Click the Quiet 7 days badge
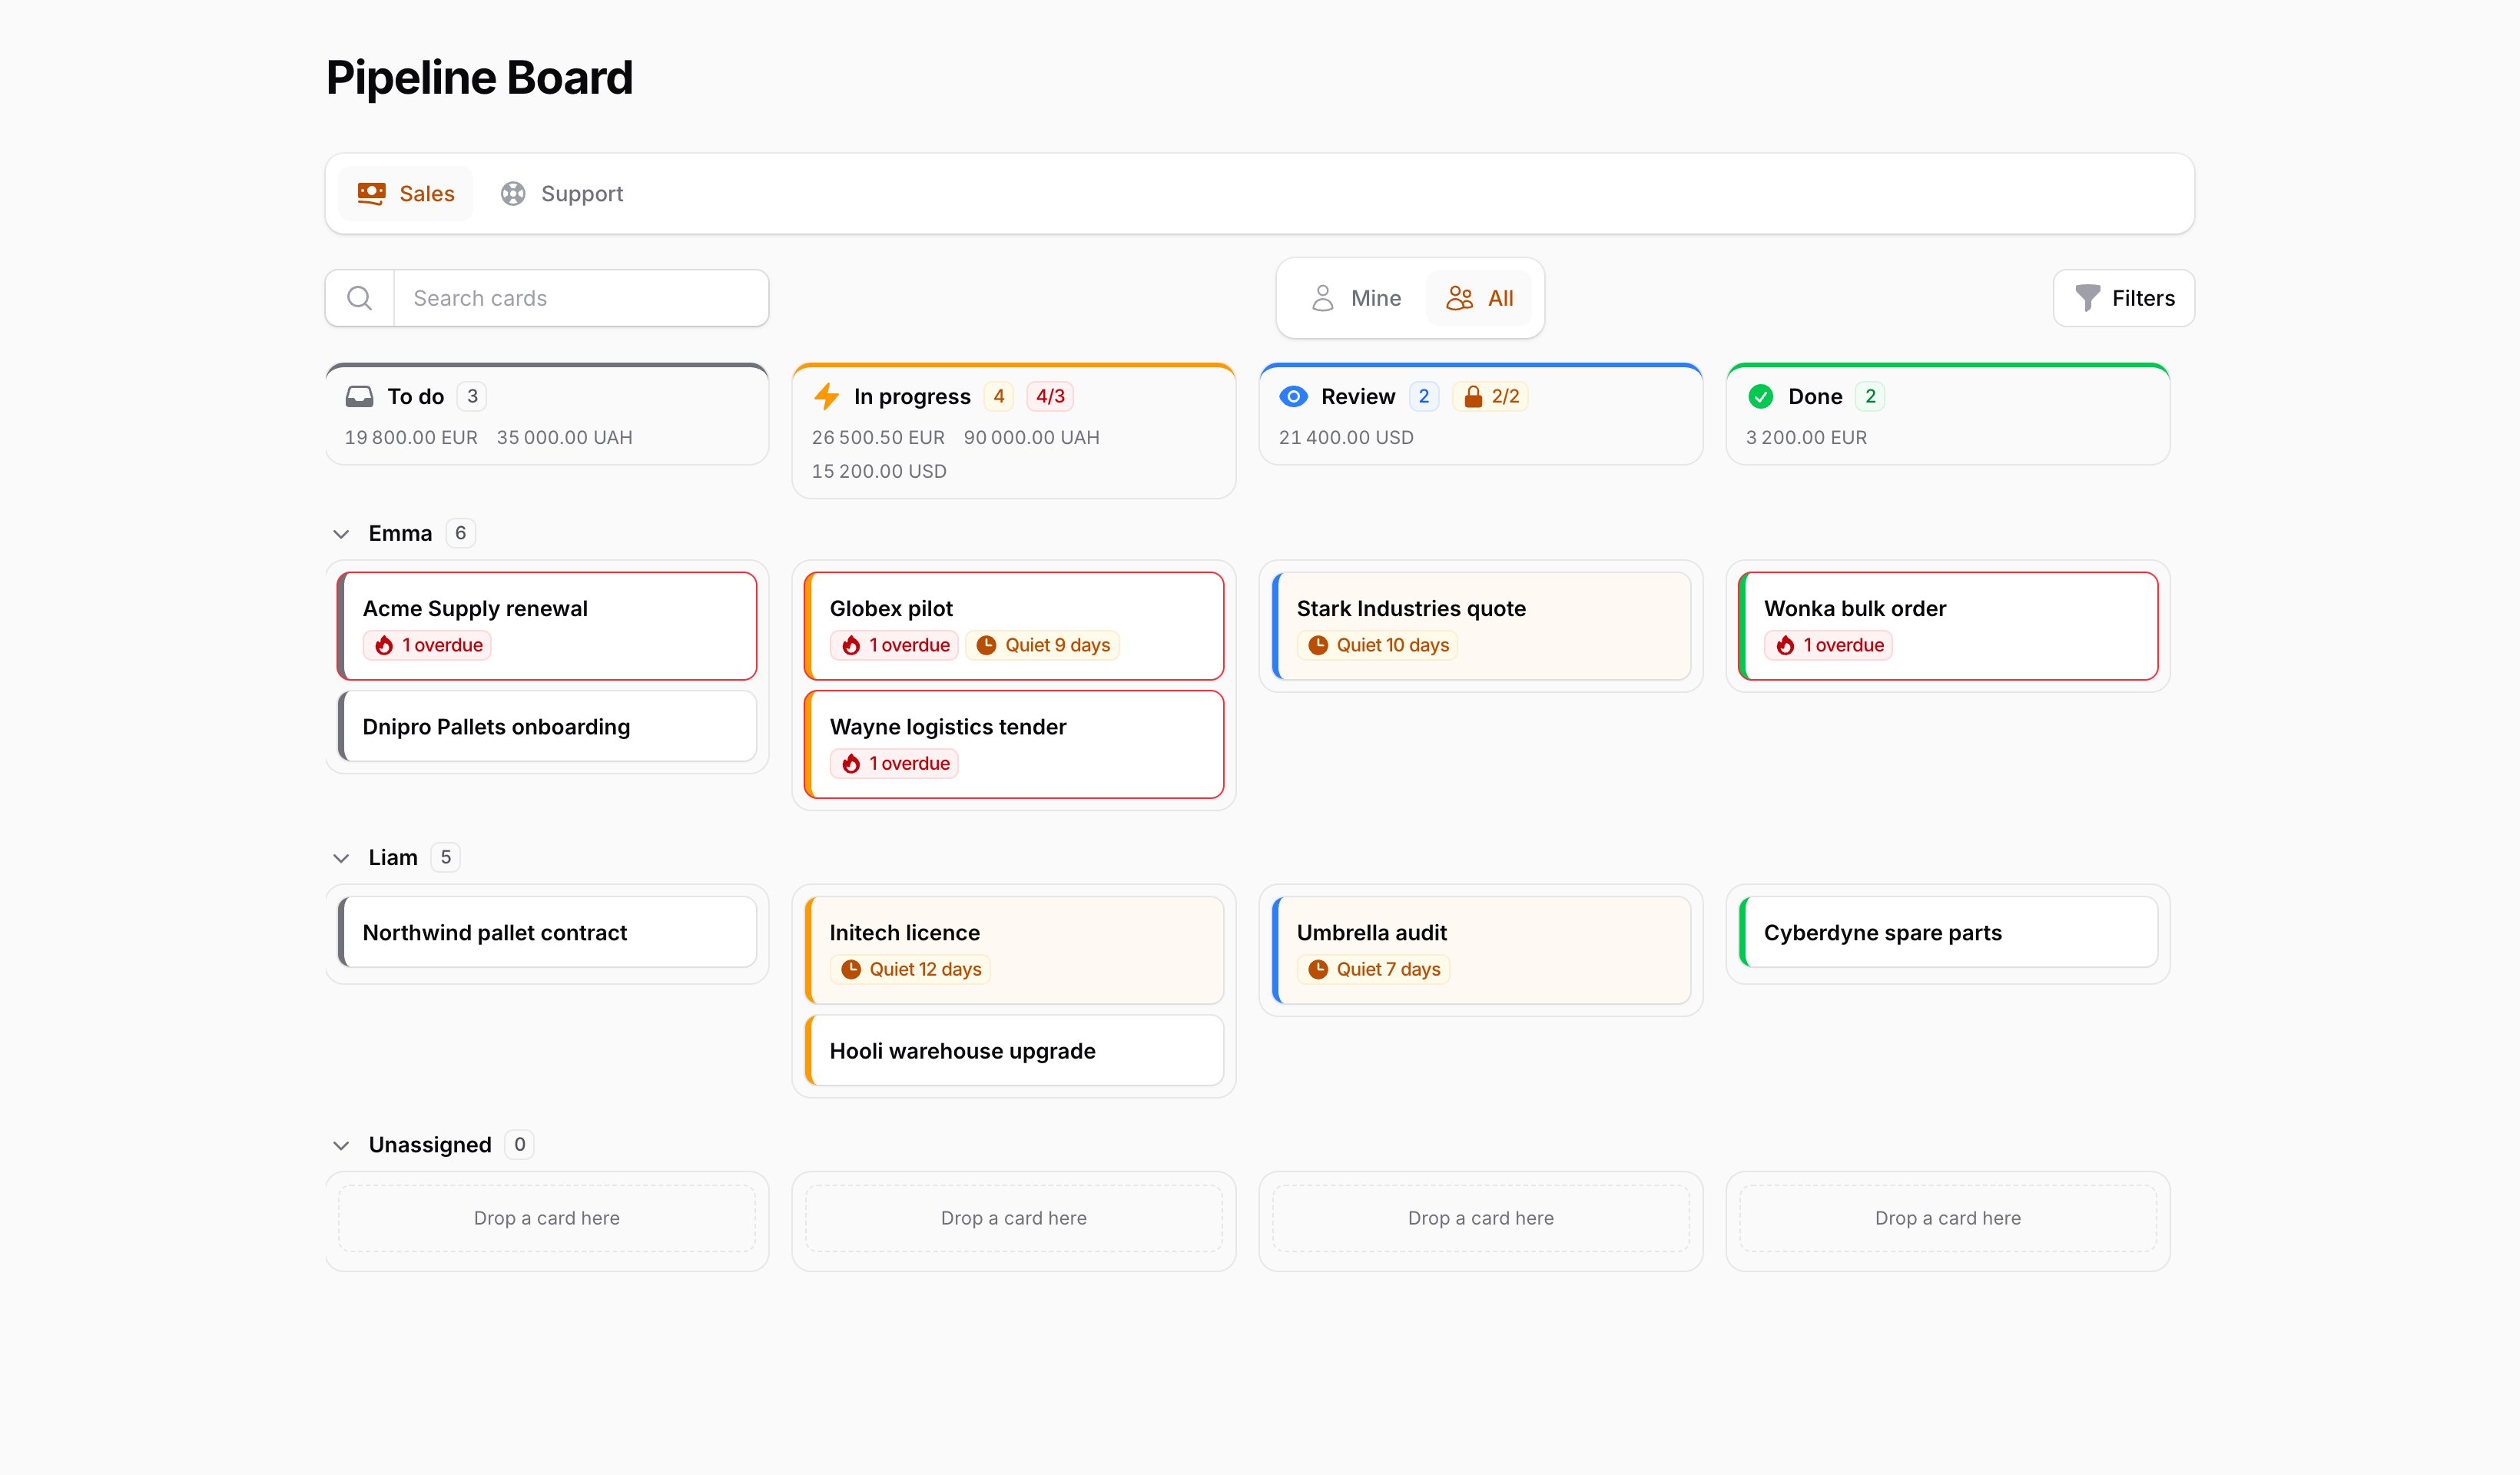 tap(1373, 970)
